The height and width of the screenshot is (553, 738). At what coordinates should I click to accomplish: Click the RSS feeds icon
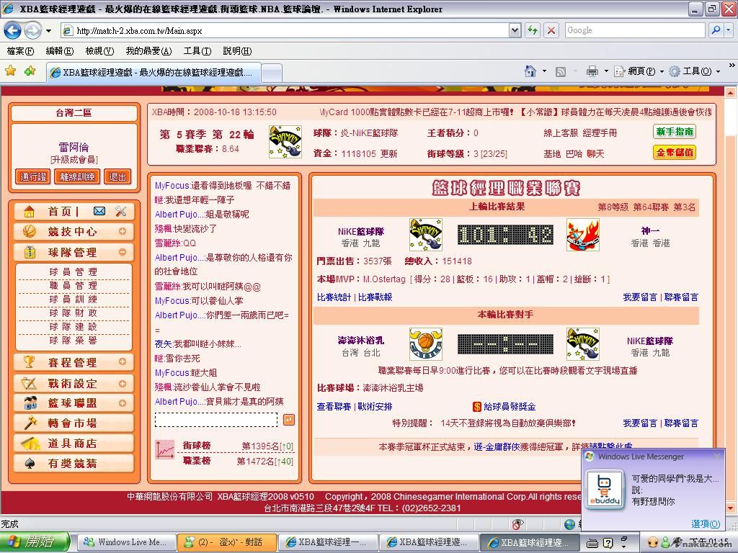(560, 71)
